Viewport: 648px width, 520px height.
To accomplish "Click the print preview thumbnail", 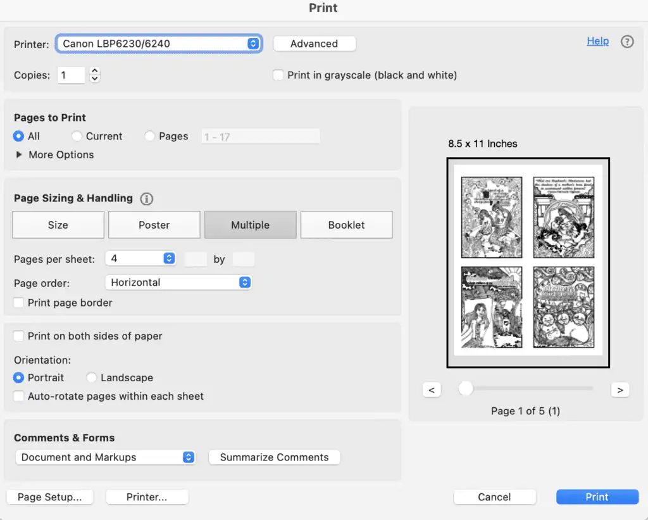I will click(x=528, y=262).
